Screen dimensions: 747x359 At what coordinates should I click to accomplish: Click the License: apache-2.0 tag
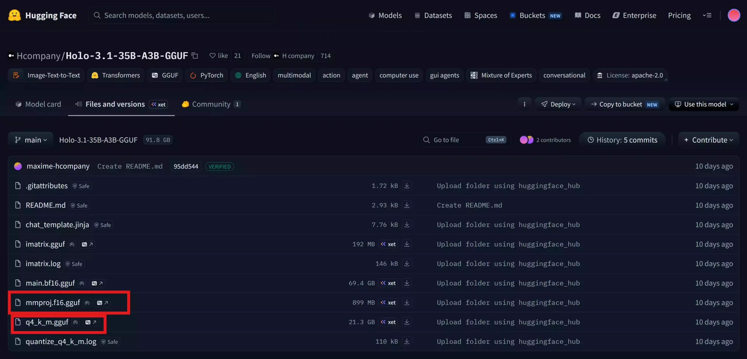click(x=630, y=75)
